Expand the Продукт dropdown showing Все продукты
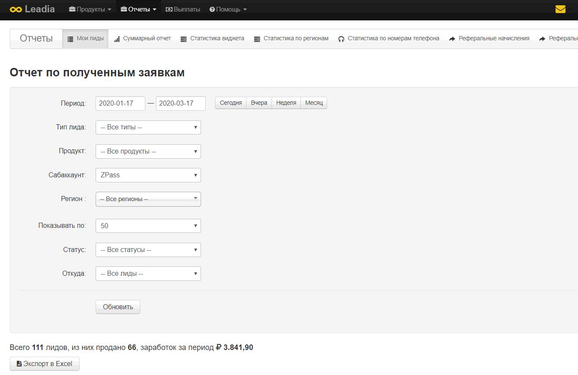 pyautogui.click(x=148, y=151)
